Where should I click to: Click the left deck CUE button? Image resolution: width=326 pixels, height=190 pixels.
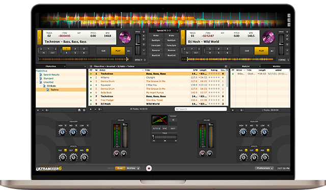coord(103,51)
